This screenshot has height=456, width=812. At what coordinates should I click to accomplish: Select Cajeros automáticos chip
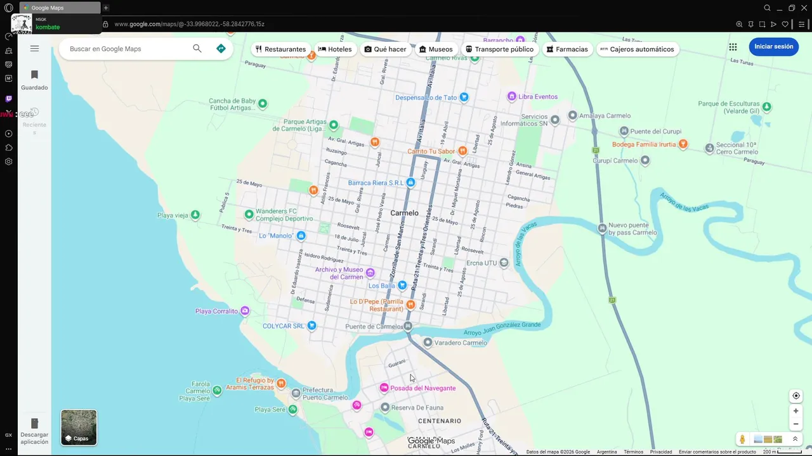[x=638, y=49]
